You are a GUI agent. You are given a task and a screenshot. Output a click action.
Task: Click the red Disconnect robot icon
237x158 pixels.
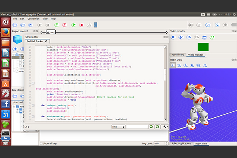[x=65, y=25]
